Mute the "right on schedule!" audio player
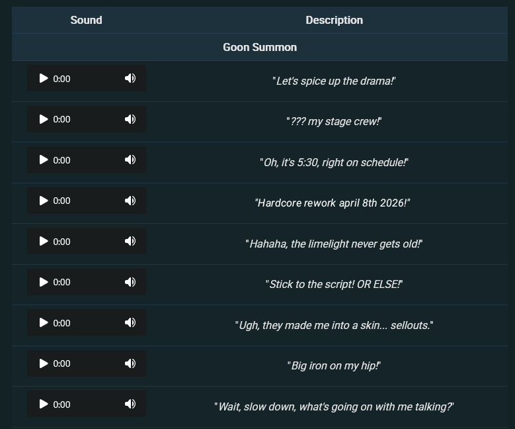This screenshot has width=515, height=429. coord(130,160)
